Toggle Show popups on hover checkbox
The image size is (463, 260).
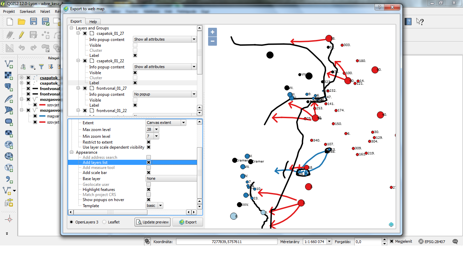(148, 200)
